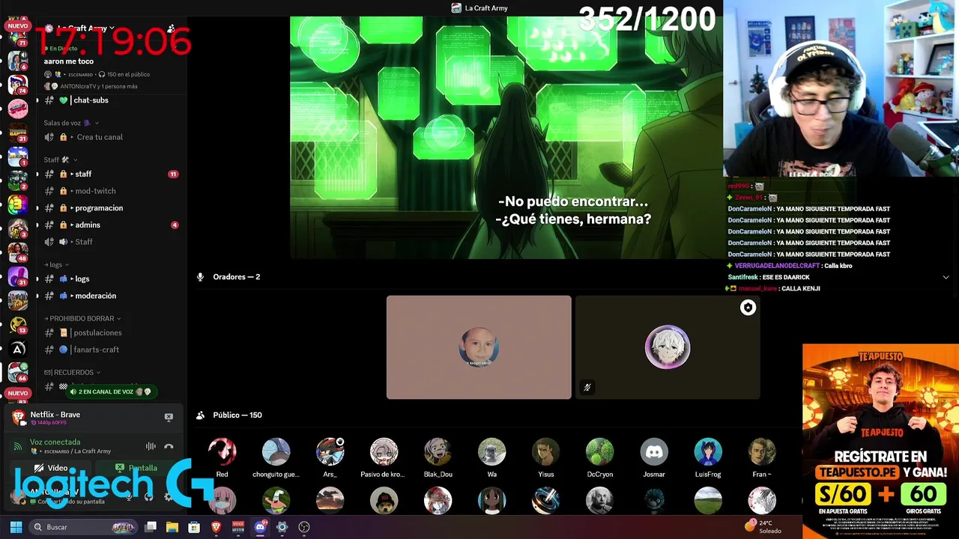This screenshot has height=539, width=959.
Task: Open staff text channel with 11 mentions
Action: pos(110,174)
